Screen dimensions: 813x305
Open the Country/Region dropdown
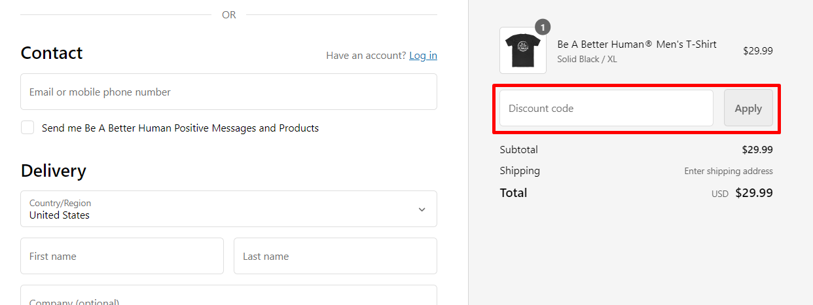tap(228, 209)
